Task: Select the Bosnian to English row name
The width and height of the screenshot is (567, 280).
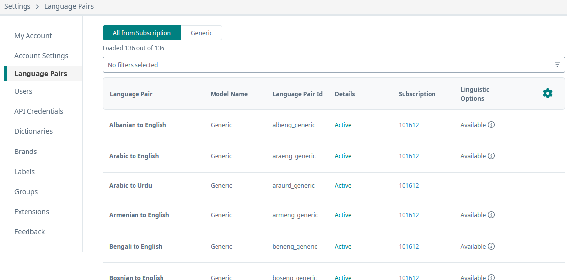Action: point(136,278)
